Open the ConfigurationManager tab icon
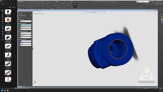Screen dimensions: 163x92 coord(24,14)
